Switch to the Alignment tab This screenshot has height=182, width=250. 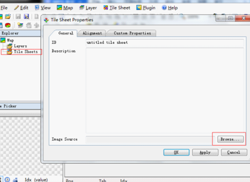click(92, 33)
